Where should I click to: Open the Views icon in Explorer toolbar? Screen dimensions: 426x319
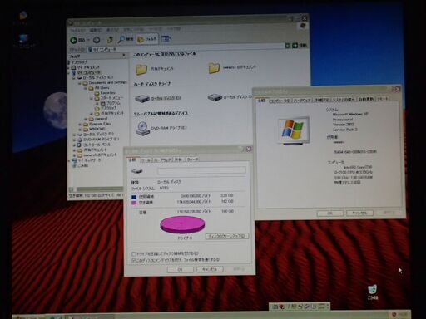click(x=166, y=39)
